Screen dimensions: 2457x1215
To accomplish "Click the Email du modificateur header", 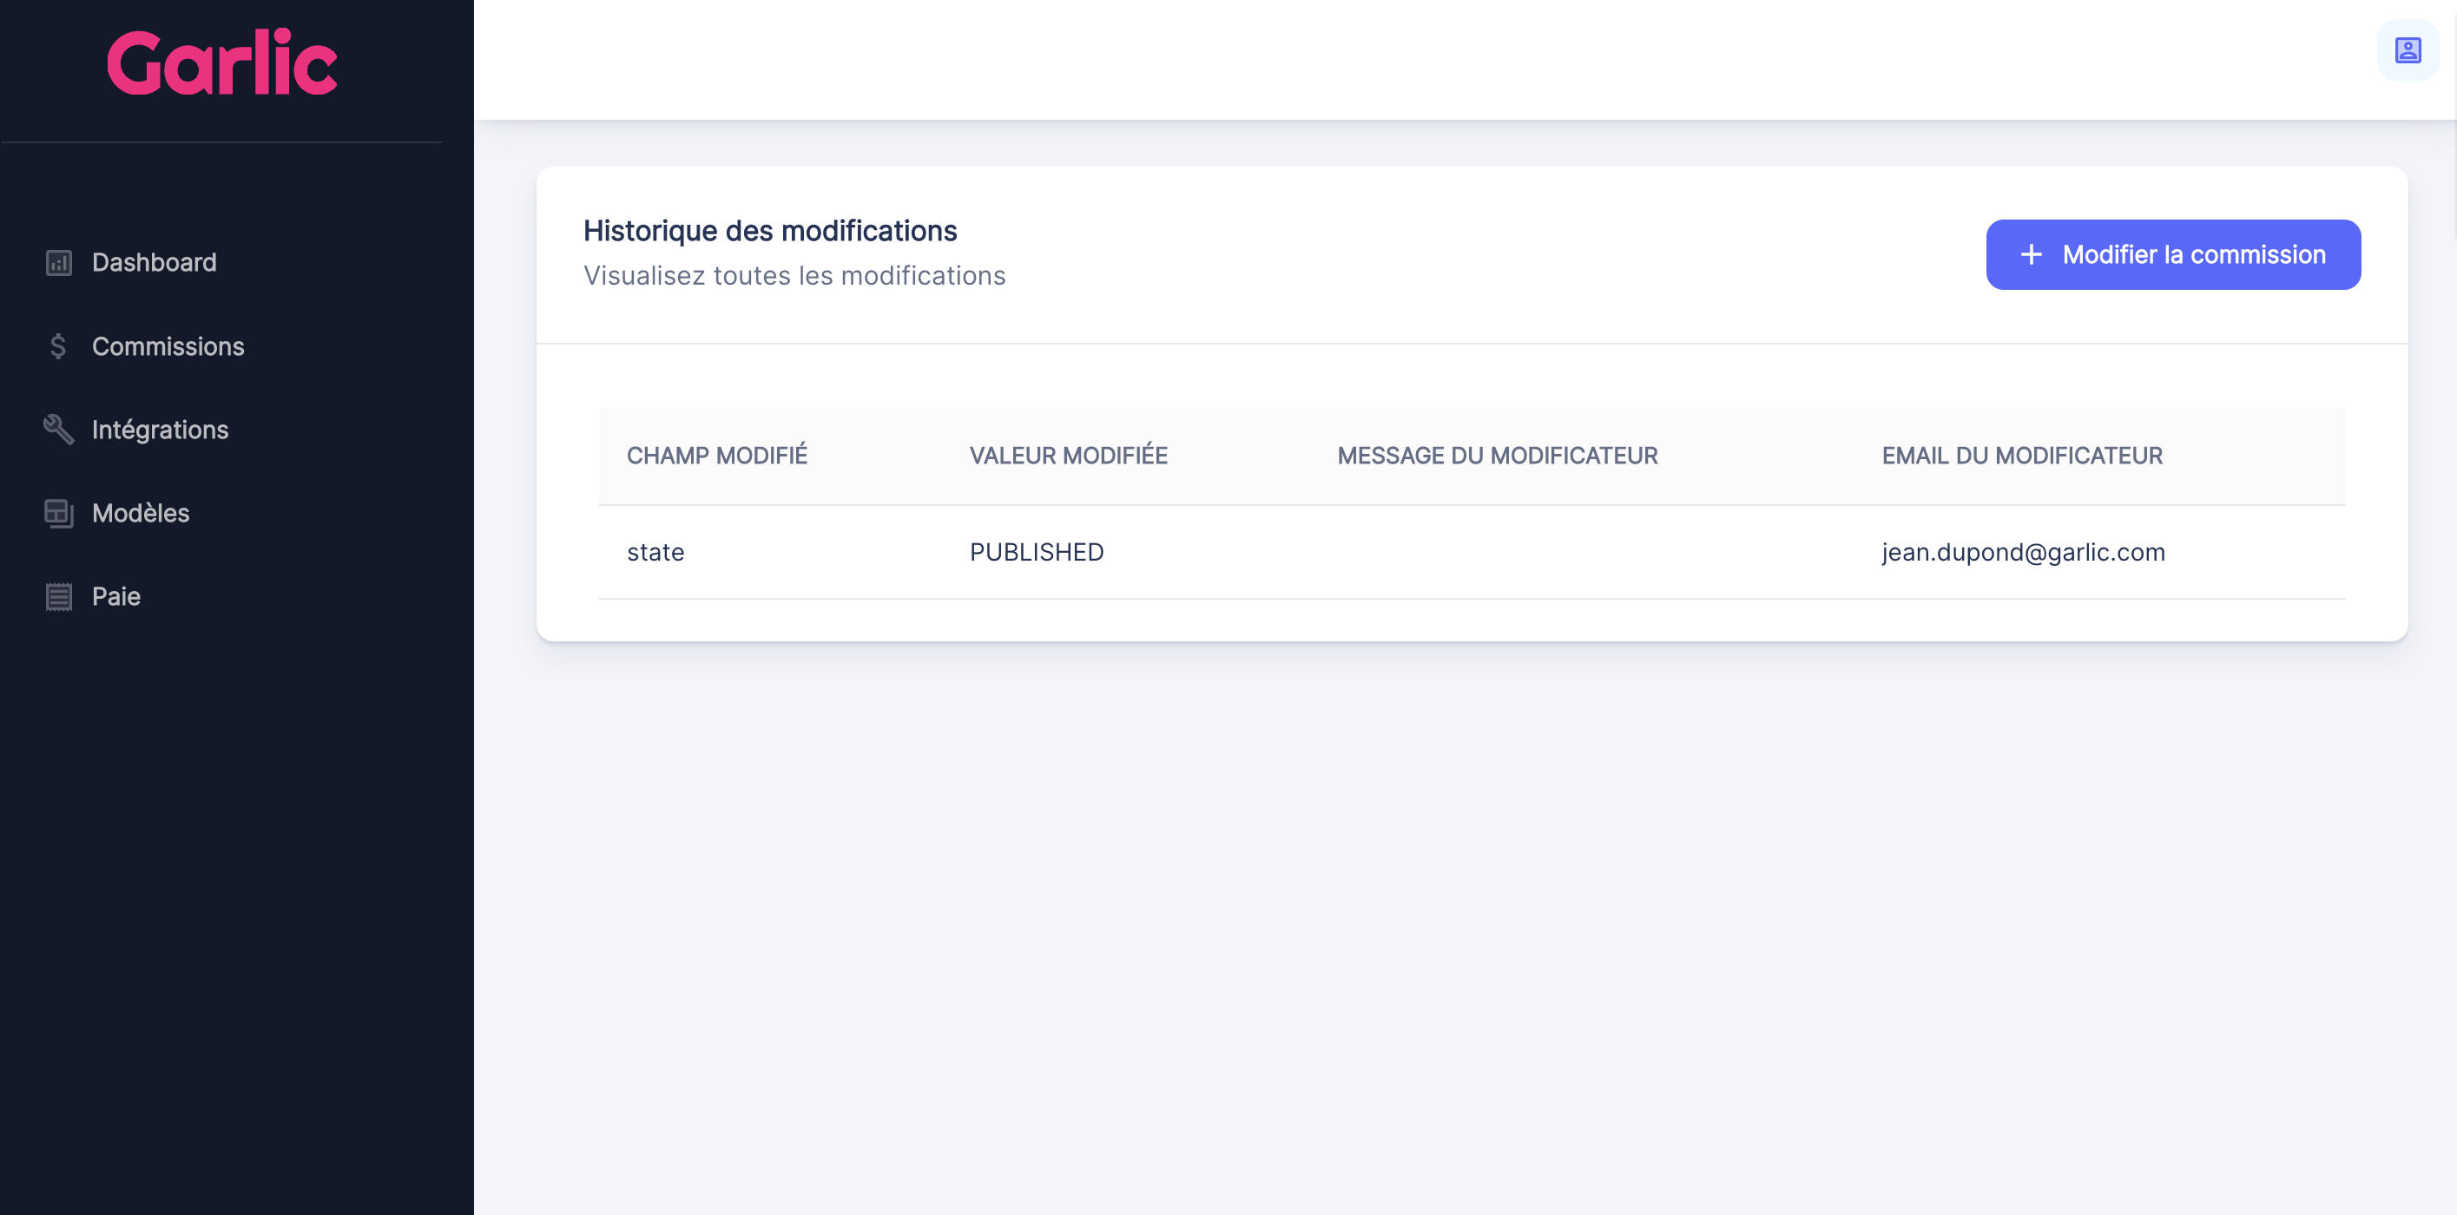I will pos(2021,456).
